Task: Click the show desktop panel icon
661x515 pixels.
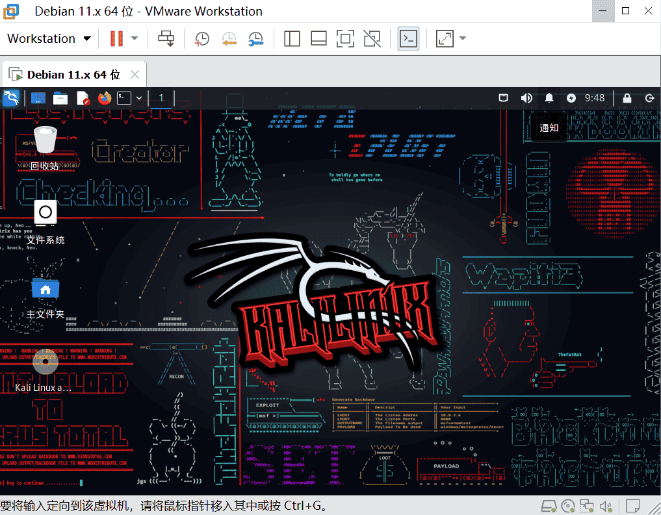Action: point(38,98)
